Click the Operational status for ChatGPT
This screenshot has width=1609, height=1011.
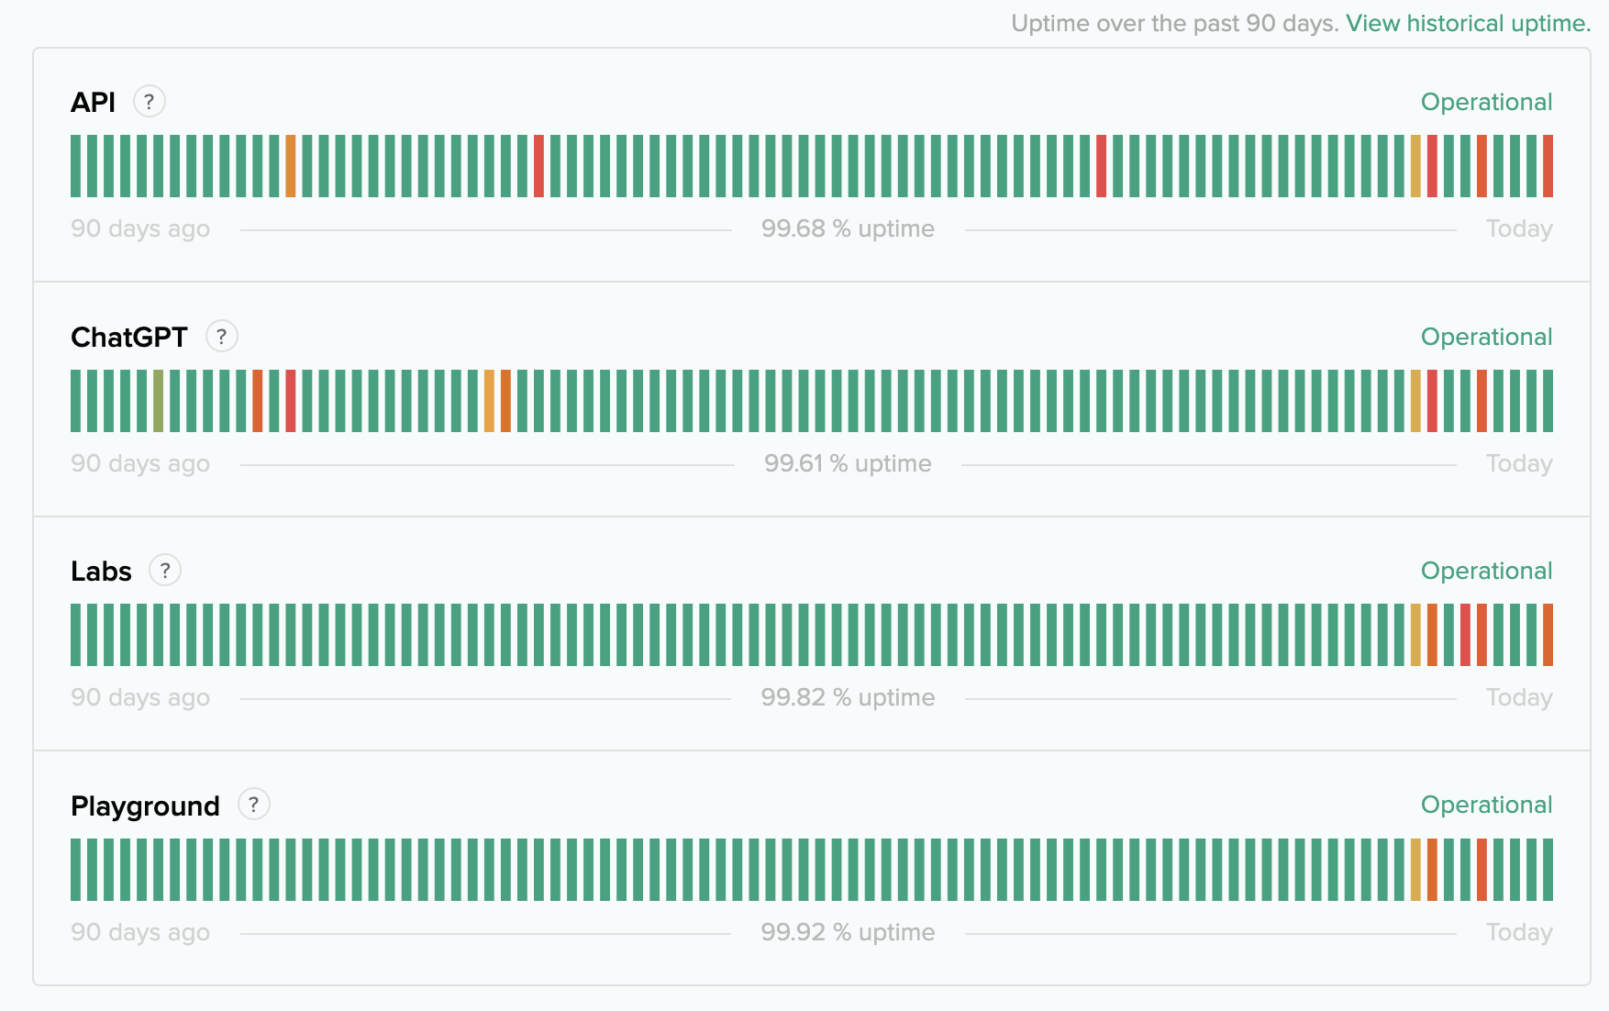click(x=1486, y=337)
